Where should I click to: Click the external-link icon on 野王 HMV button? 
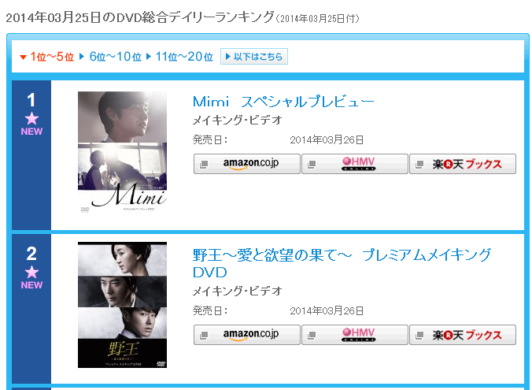[311, 336]
